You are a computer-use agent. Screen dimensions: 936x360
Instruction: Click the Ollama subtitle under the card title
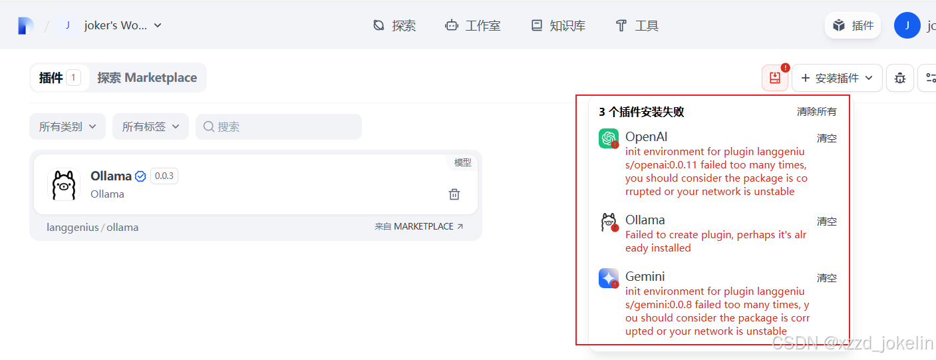(x=107, y=194)
